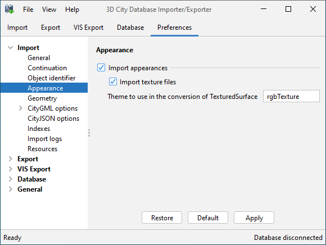
Task: Click the Database disconnected status text
Action: (x=288, y=238)
